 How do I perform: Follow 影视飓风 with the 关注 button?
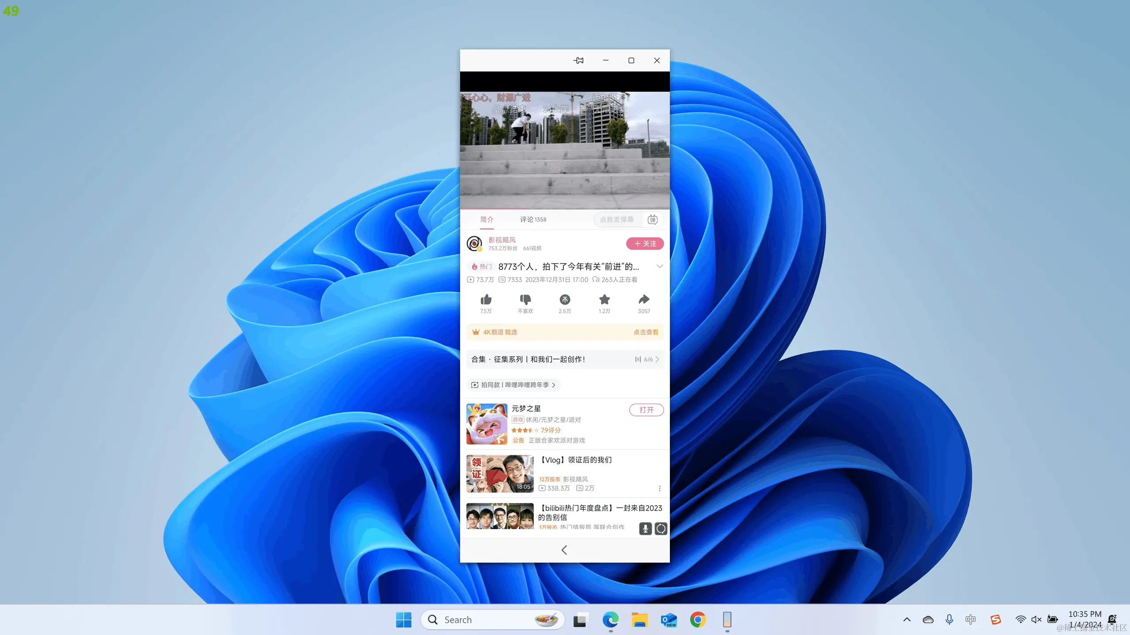pyautogui.click(x=645, y=244)
